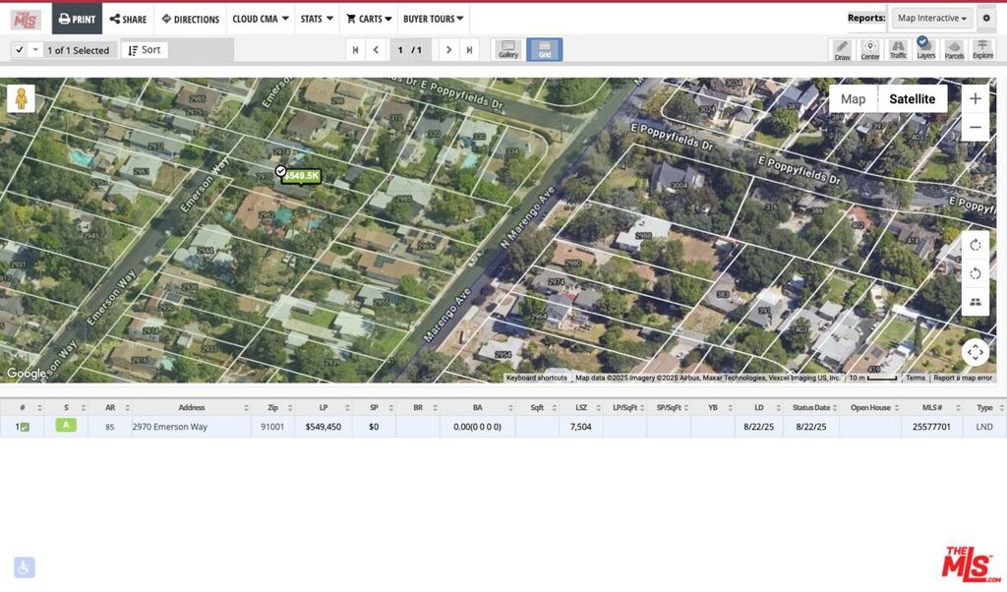This screenshot has width=1007, height=592.
Task: Open the Parcels overlay tool
Action: 954,49
